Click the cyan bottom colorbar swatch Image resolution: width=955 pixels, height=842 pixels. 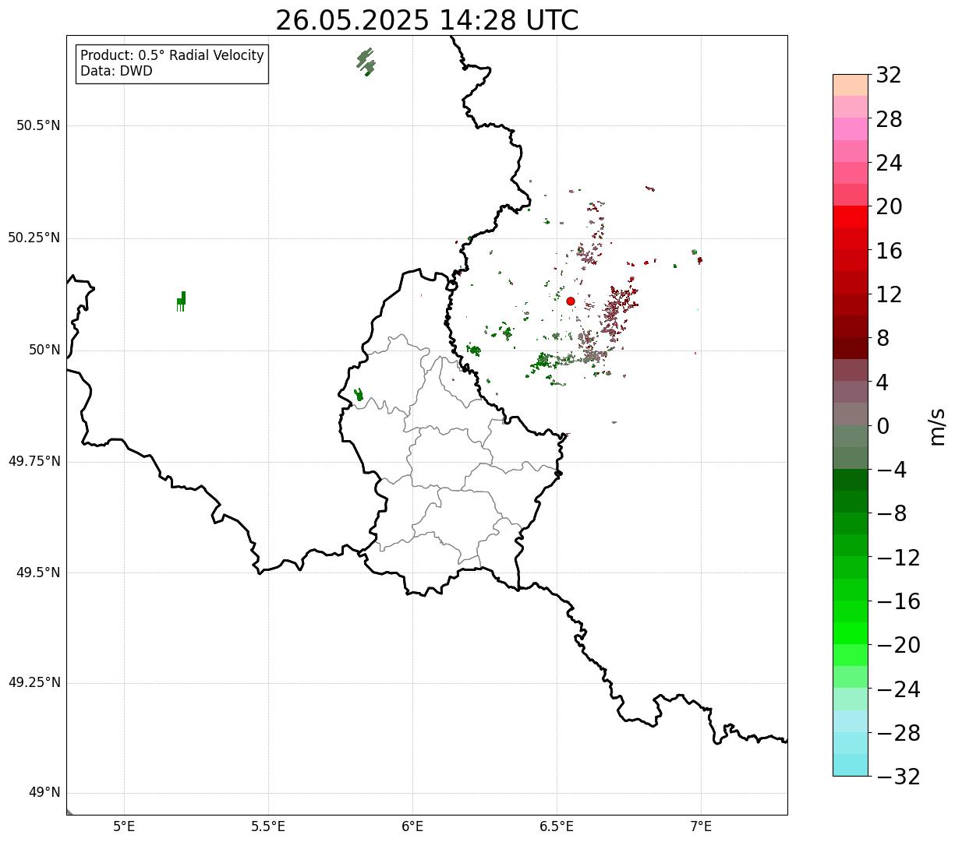point(851,765)
